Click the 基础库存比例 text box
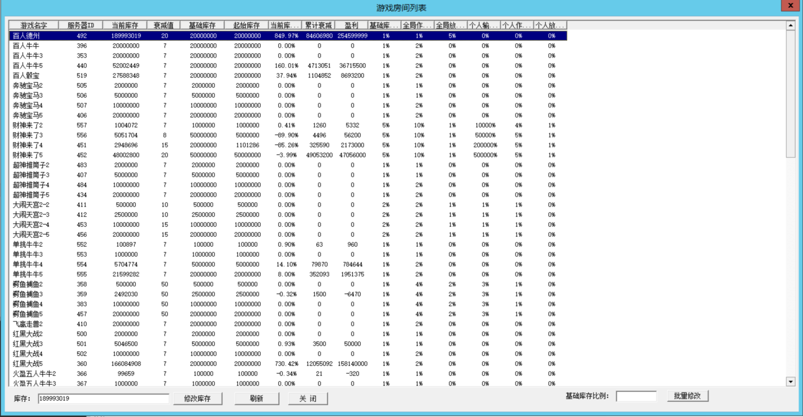The width and height of the screenshot is (803, 417). (x=636, y=396)
